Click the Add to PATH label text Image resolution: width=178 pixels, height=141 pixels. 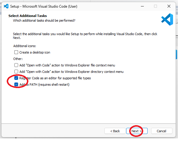pyautogui.click(x=44, y=85)
